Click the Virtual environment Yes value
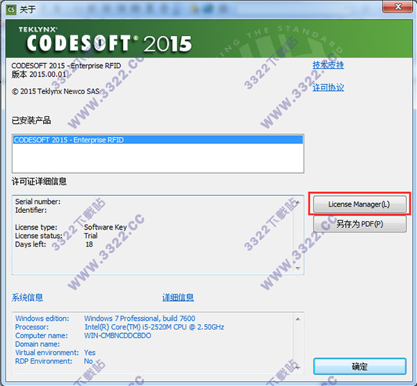 click(x=90, y=353)
